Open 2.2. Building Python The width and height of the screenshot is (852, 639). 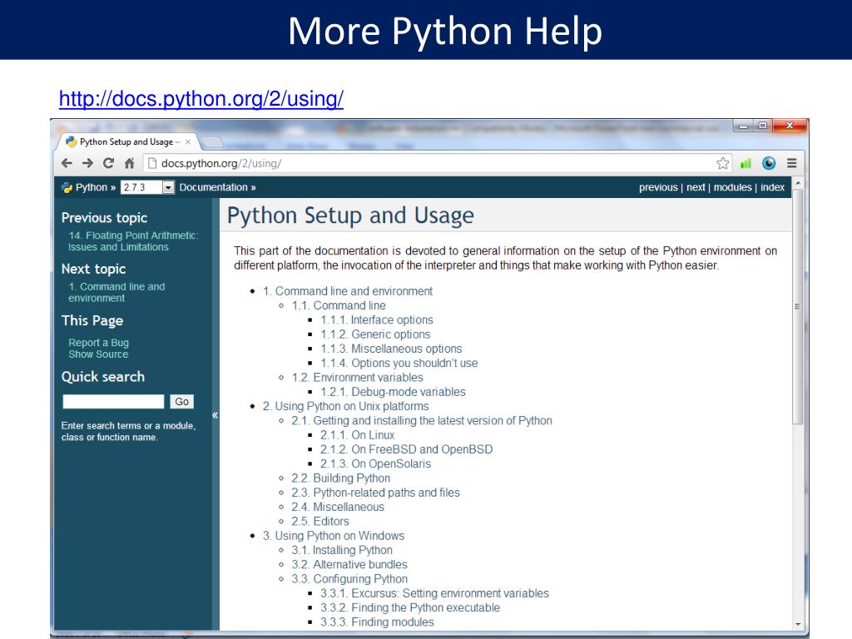point(340,478)
